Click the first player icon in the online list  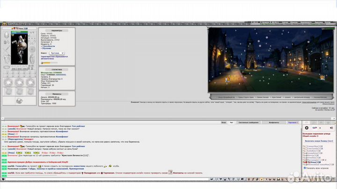pyautogui.click(x=305, y=146)
